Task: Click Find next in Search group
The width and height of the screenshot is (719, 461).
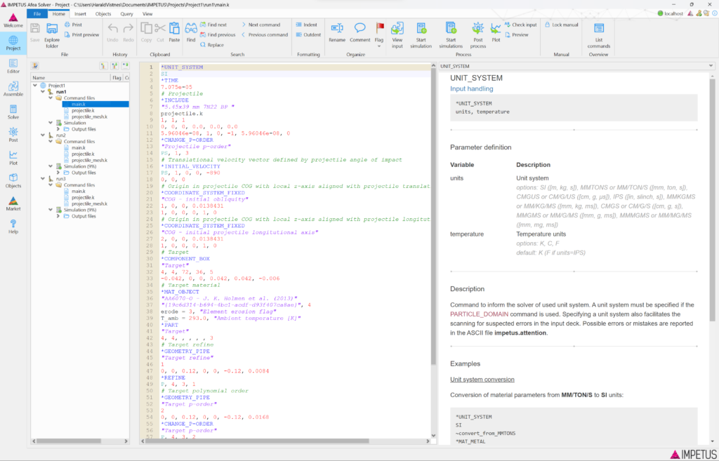Action: 213,25
